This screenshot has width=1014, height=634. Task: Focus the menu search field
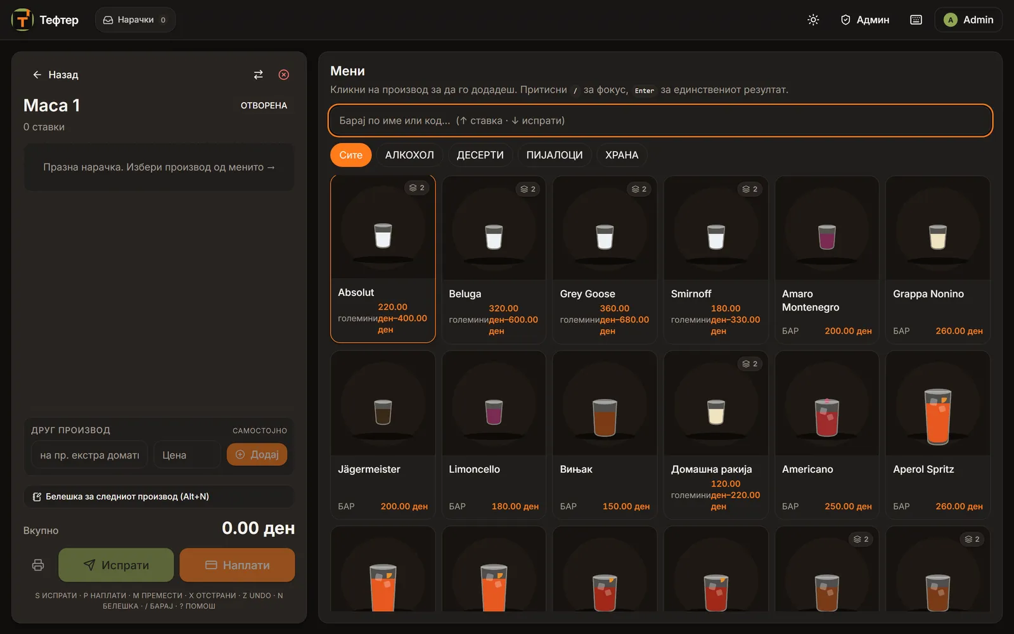pos(660,120)
